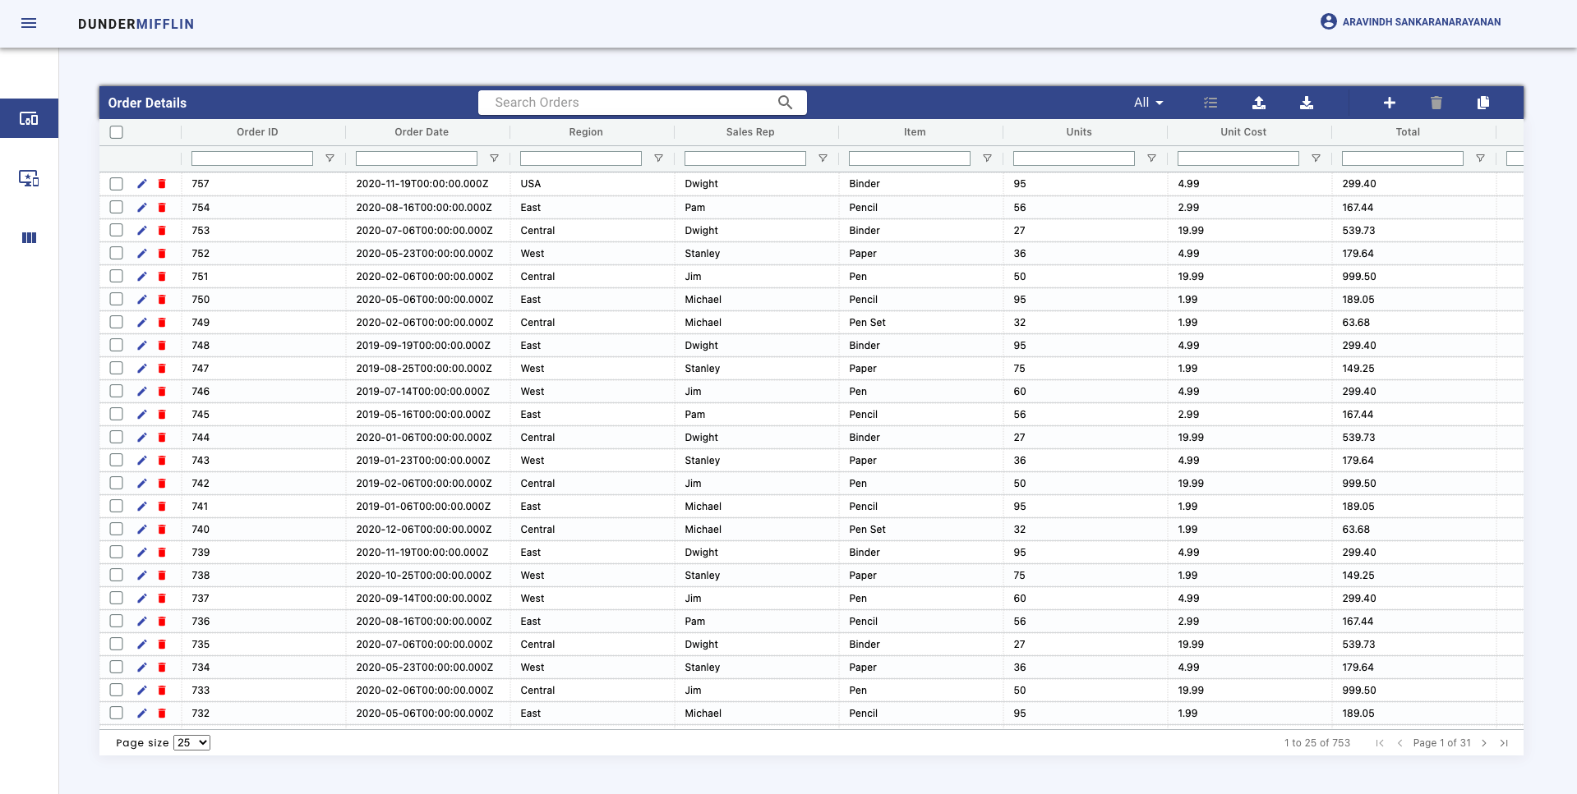The height and width of the screenshot is (794, 1577).
Task: Delete order 757 with red trash icon
Action: [162, 184]
